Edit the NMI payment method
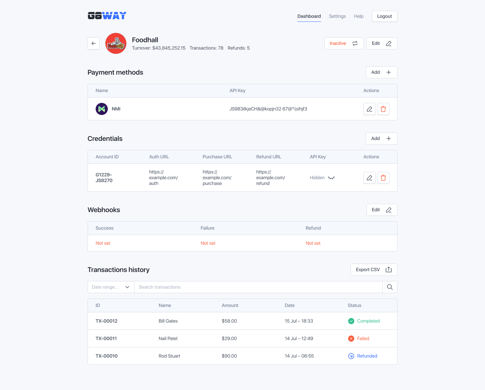 pos(369,109)
